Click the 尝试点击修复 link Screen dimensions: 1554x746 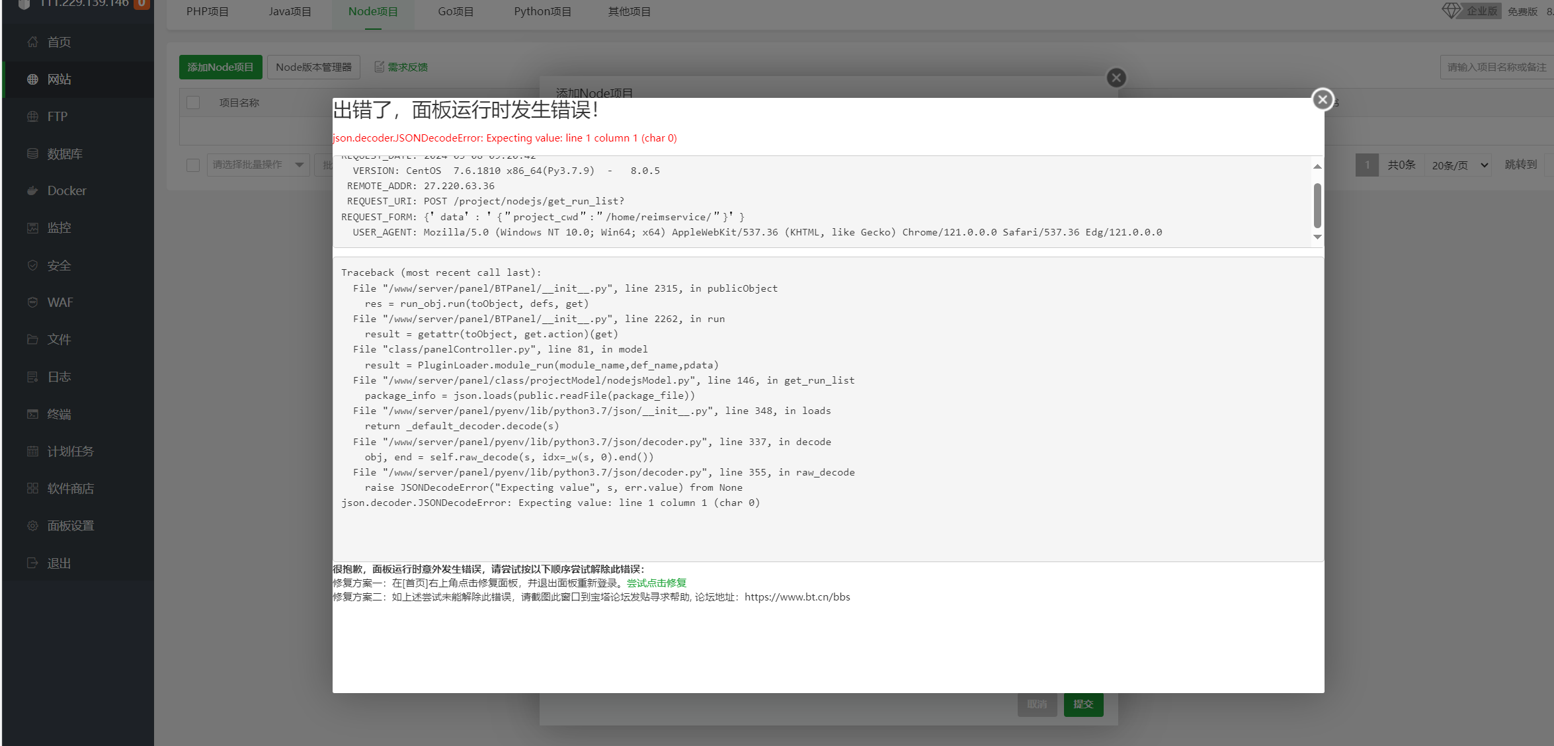pos(657,583)
